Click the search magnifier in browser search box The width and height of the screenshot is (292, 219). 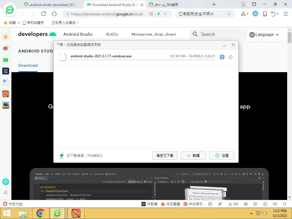click(229, 14)
